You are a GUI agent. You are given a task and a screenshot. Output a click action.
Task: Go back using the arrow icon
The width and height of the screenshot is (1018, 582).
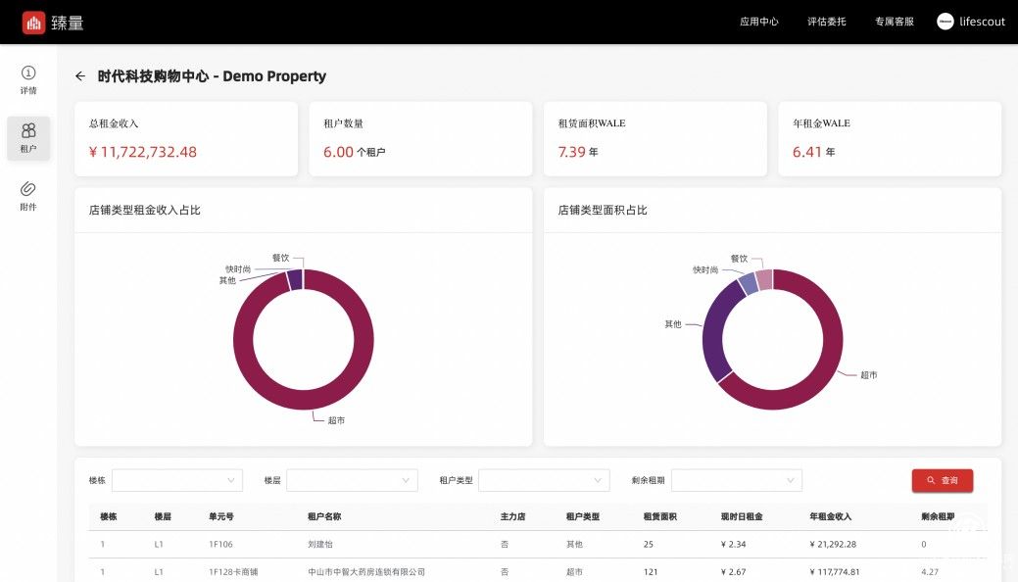[80, 76]
